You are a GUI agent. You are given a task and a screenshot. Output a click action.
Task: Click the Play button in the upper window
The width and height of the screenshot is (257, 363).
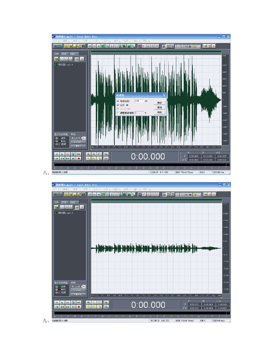tap(62, 154)
